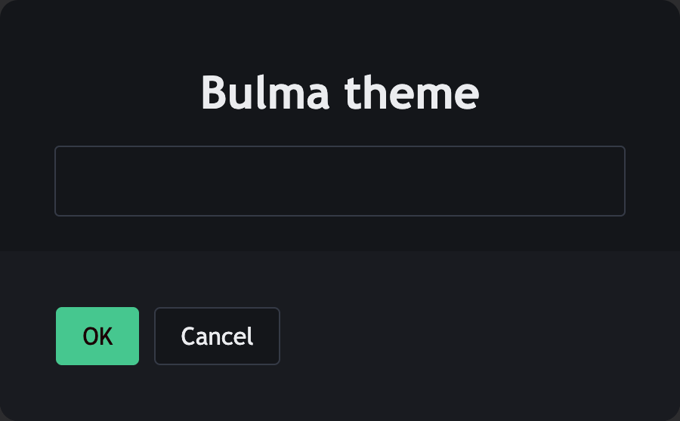The width and height of the screenshot is (680, 421).
Task: Confirm the prompt with OK
Action: tap(97, 336)
